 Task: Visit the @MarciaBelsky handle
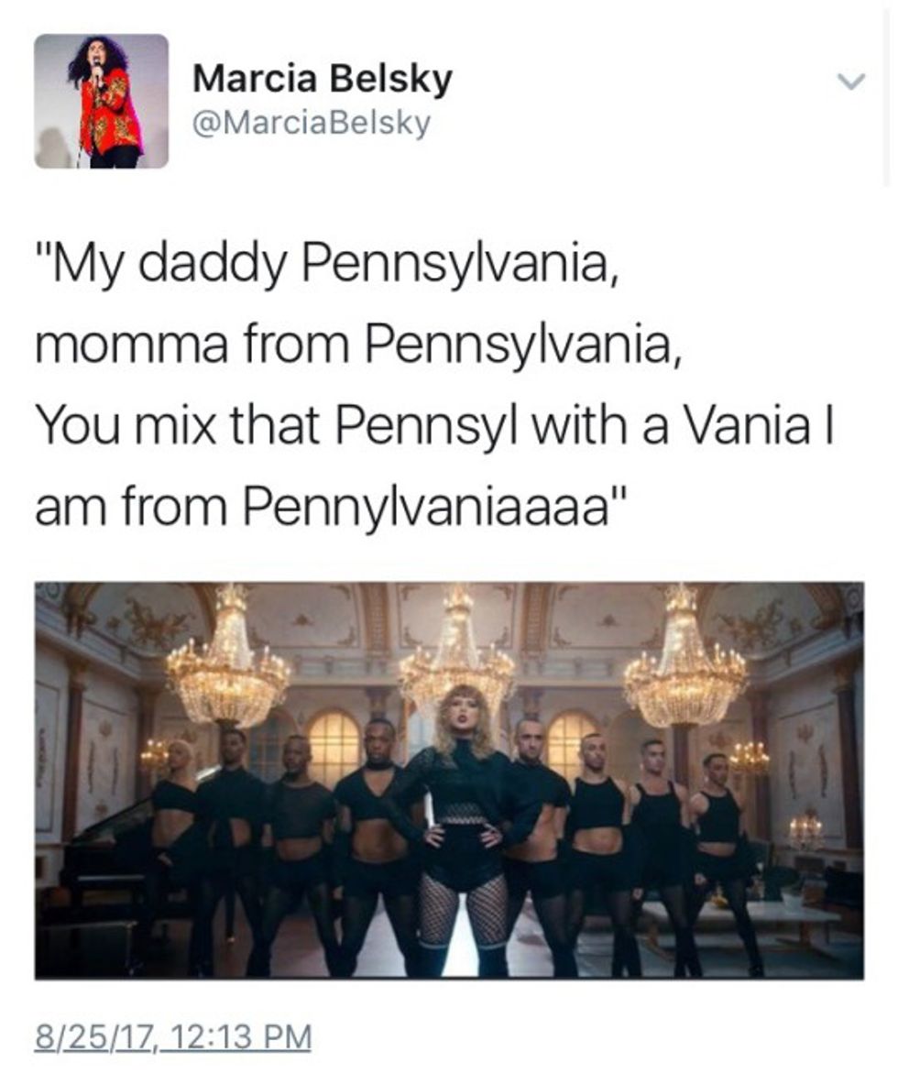(312, 123)
